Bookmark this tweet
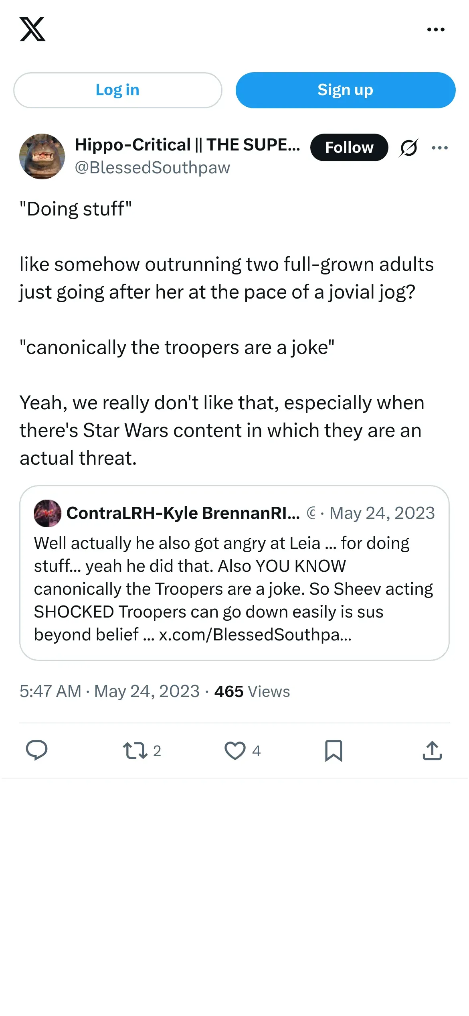Viewport: 469px width, 1016px height. coord(334,750)
